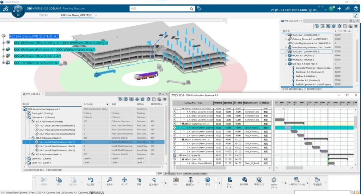This screenshot has width=361, height=194.
Task: Switch to the 工区 A.1 tab
Action: (43, 15)
